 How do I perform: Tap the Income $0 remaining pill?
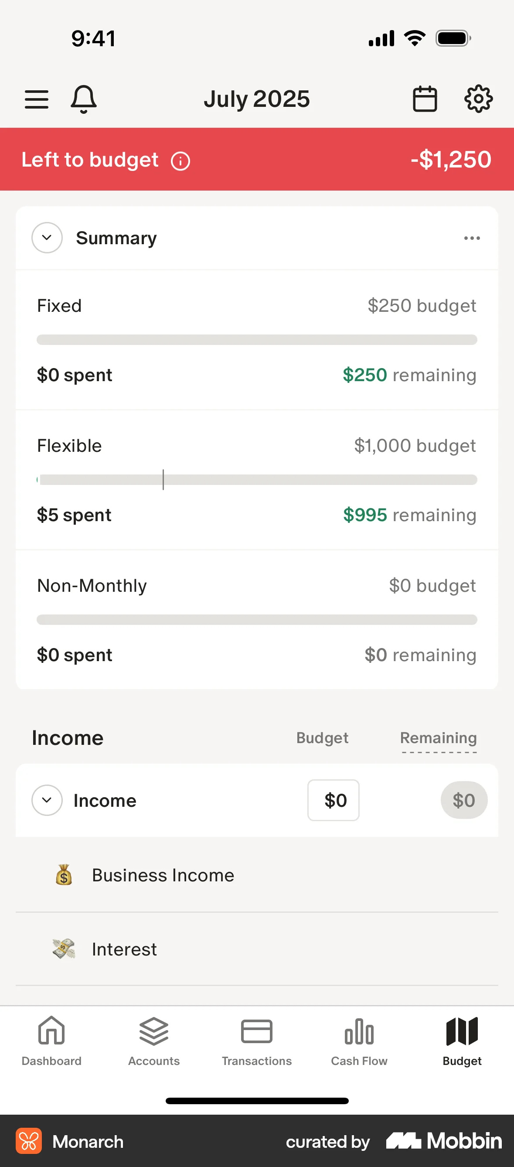tap(464, 800)
